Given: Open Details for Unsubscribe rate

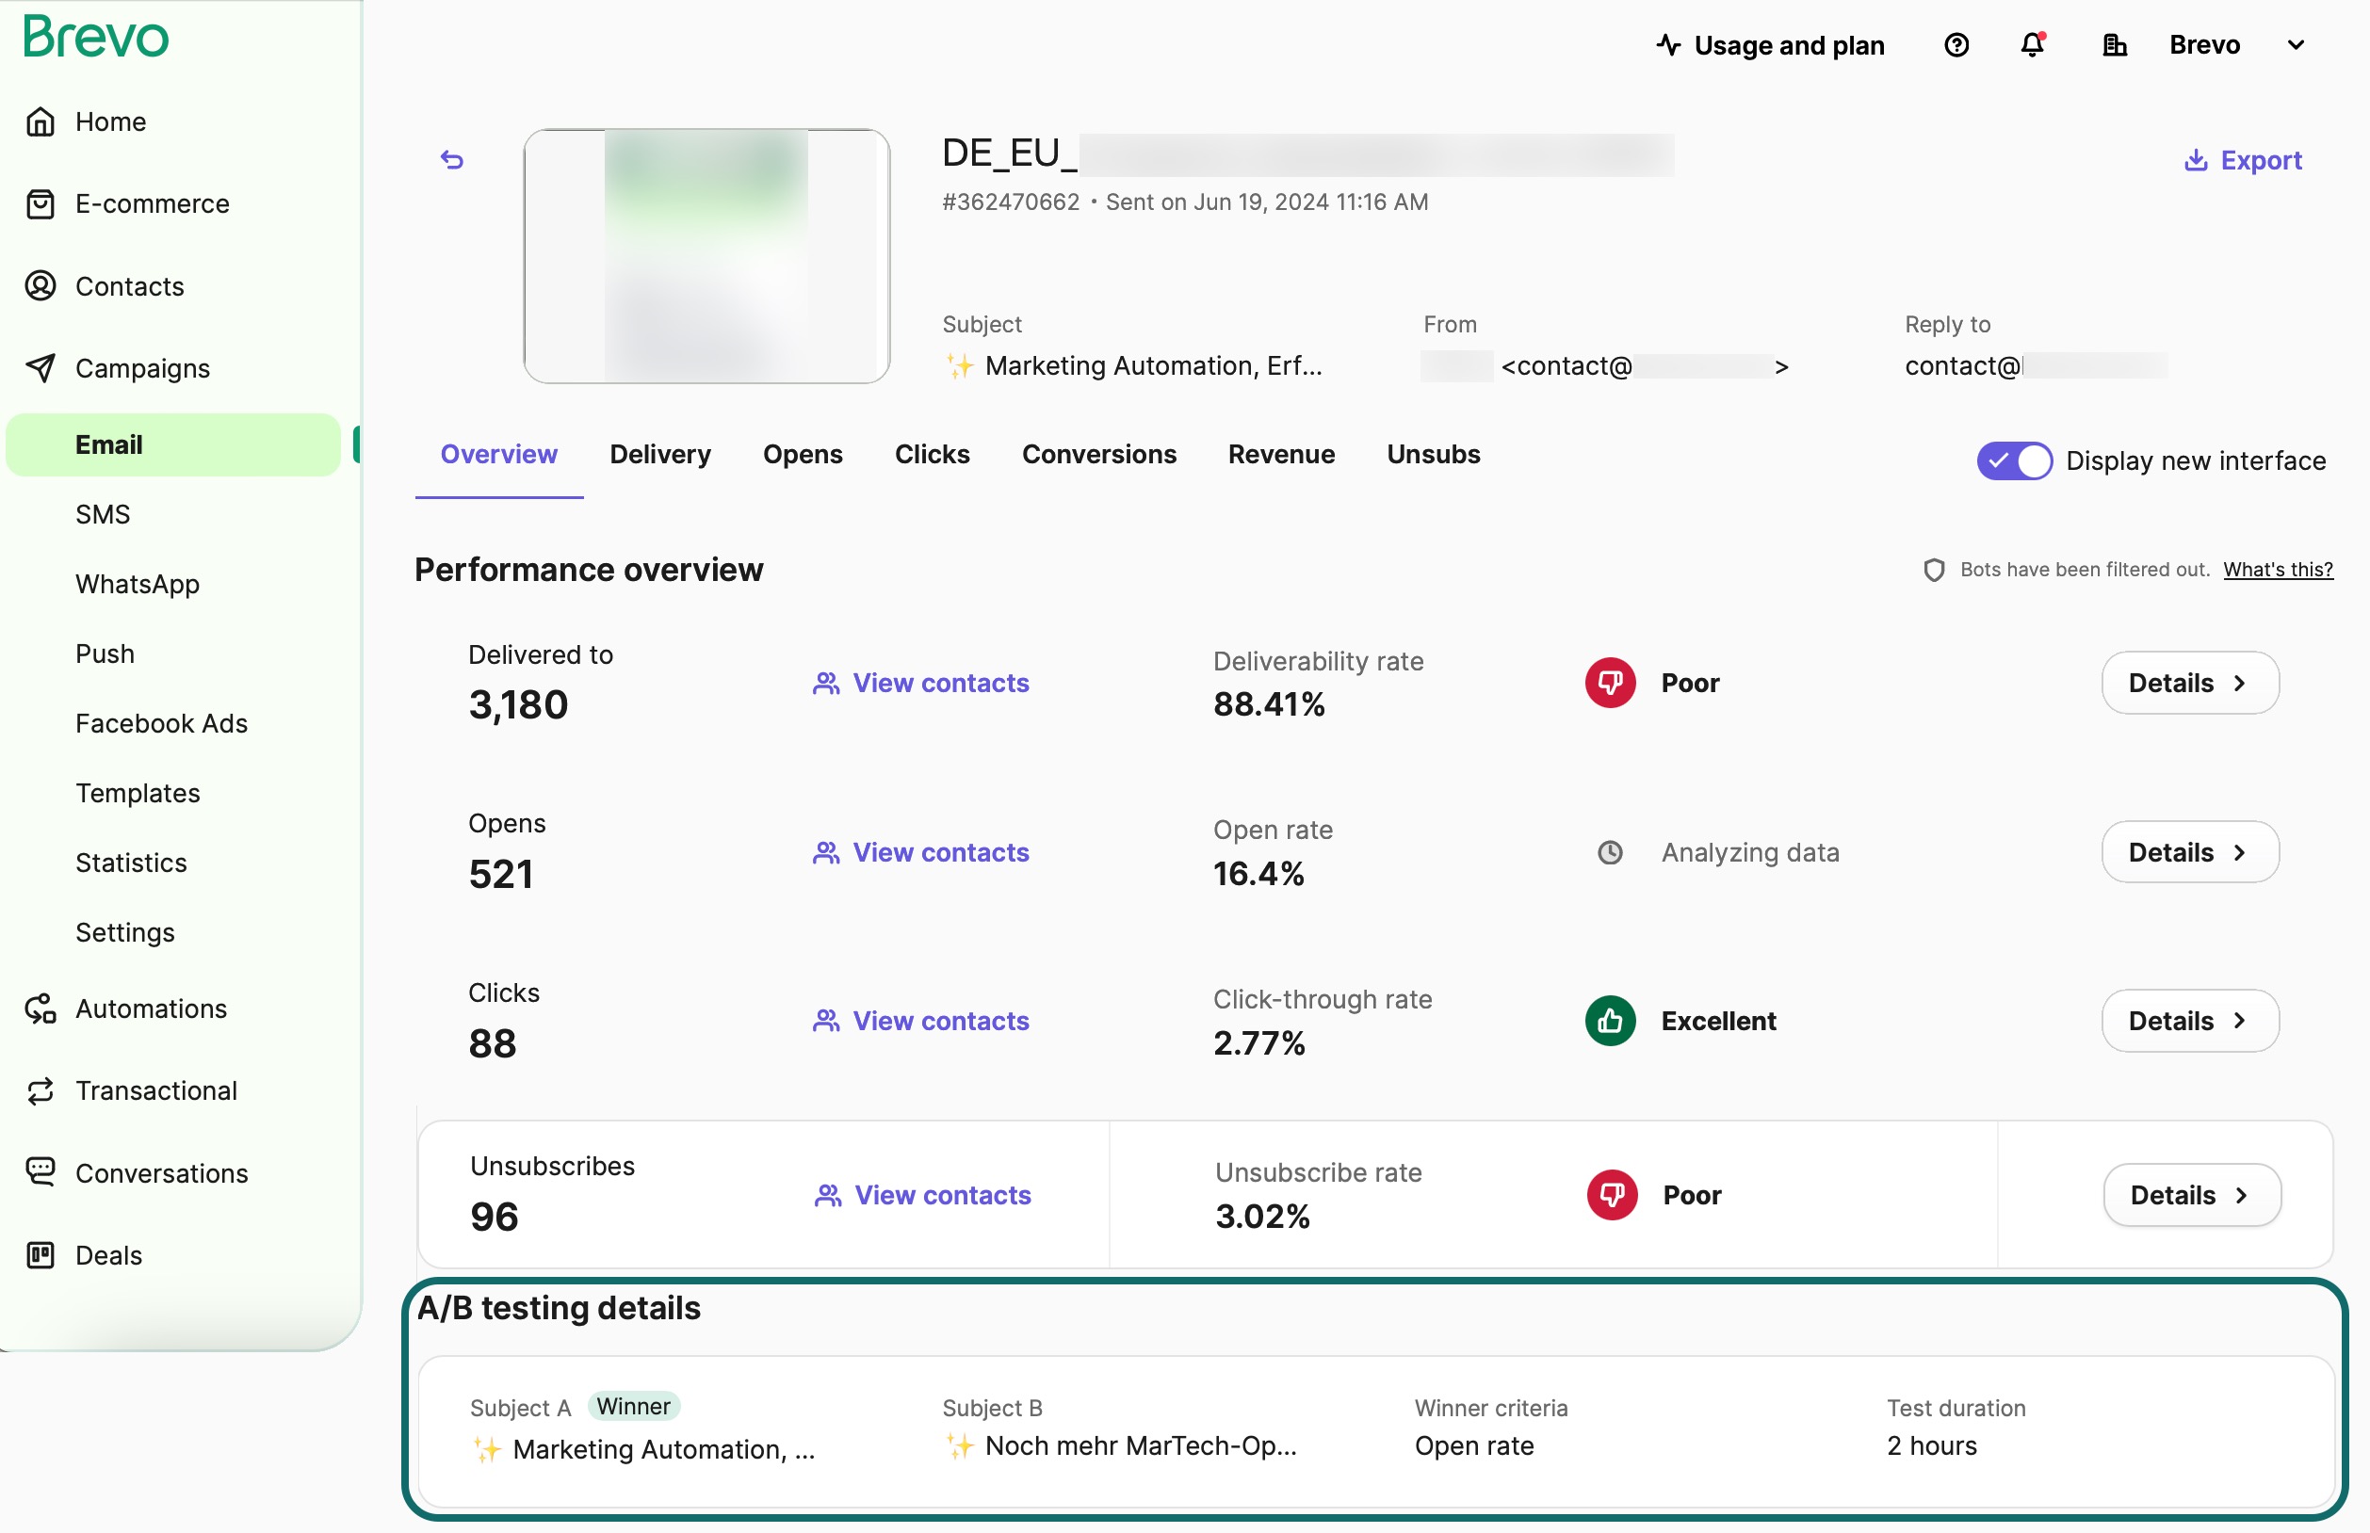Looking at the screenshot, I should [2191, 1195].
